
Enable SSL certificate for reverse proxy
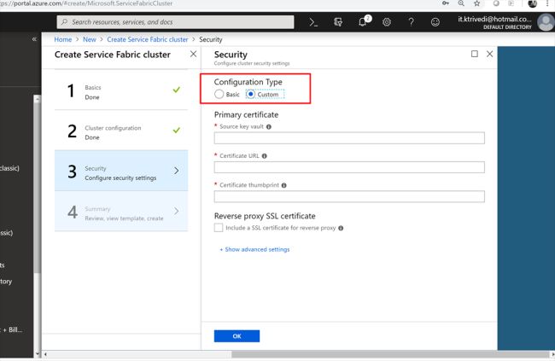tap(219, 228)
